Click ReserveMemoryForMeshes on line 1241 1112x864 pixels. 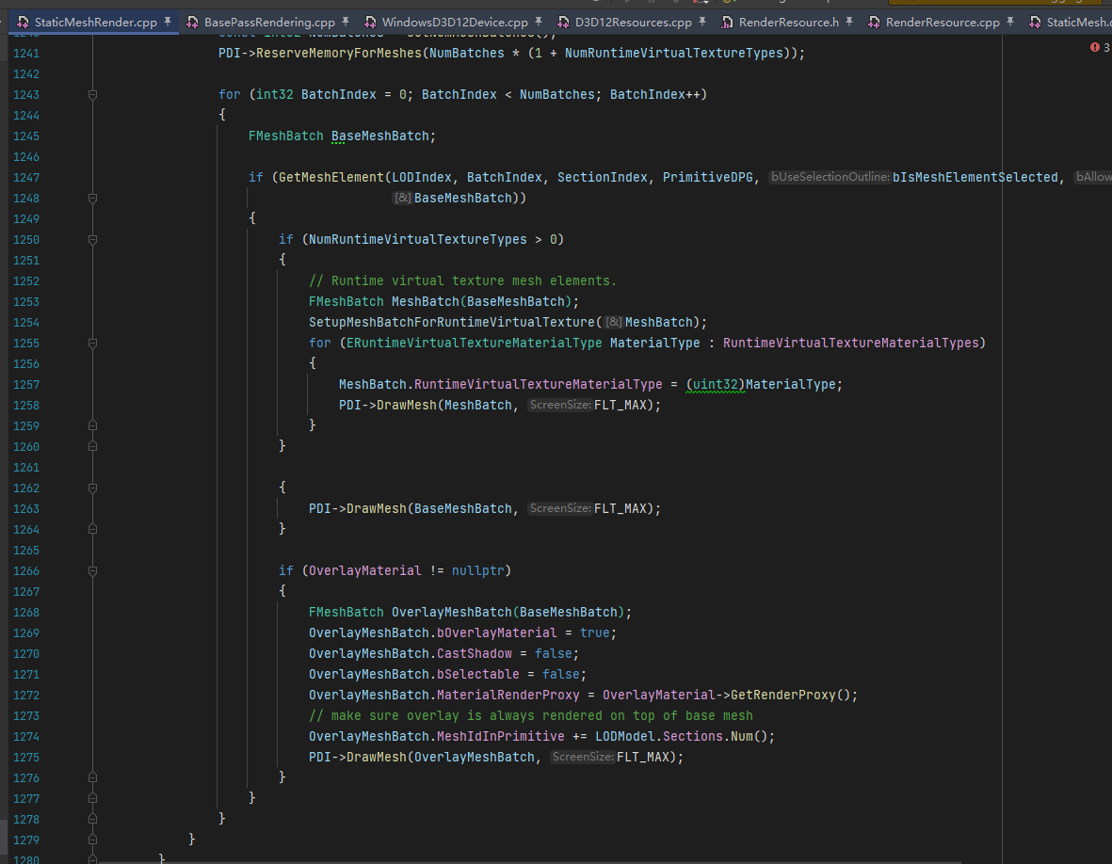point(339,53)
